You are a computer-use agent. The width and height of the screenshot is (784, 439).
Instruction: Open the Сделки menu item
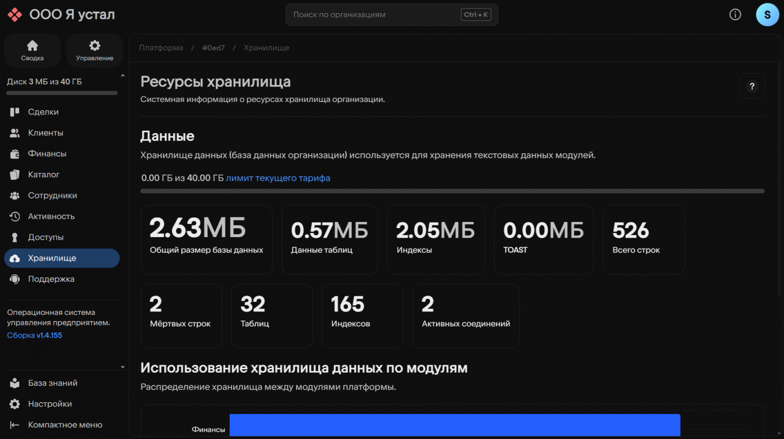click(x=62, y=112)
